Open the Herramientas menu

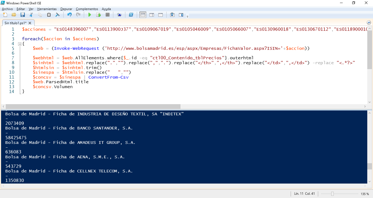coord(47,9)
